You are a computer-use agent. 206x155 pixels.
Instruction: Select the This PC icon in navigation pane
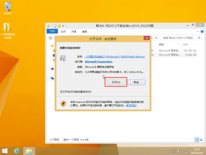tap(52, 69)
